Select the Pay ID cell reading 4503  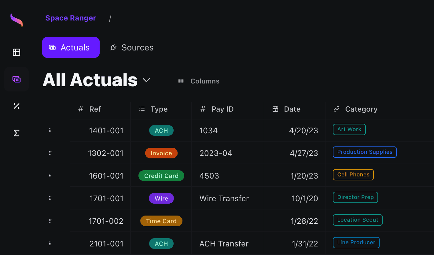point(209,176)
